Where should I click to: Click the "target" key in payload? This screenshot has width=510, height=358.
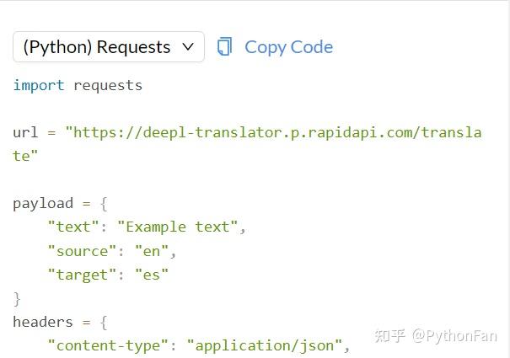pyautogui.click(x=82, y=275)
